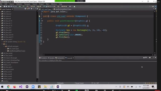Open the Zoom View Options dropdown
The height and width of the screenshot is (91, 161).
click(81, 1)
